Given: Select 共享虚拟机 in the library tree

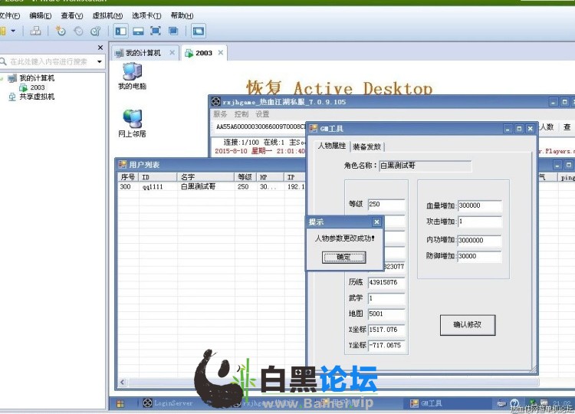Looking at the screenshot, I should 36,97.
